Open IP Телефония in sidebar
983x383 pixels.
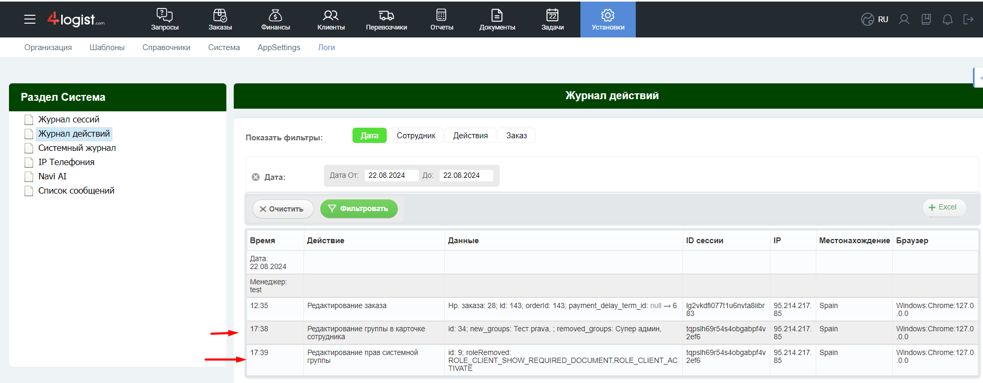pyautogui.click(x=66, y=162)
